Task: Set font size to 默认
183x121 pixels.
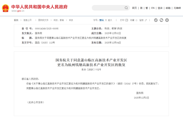Action: 102,20
